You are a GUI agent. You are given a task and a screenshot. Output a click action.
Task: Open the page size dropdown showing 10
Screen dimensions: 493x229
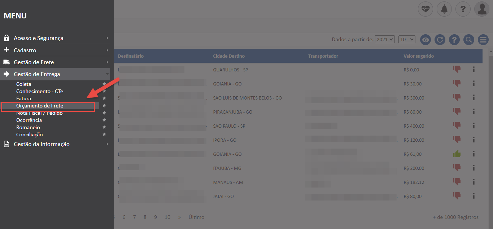pos(407,39)
